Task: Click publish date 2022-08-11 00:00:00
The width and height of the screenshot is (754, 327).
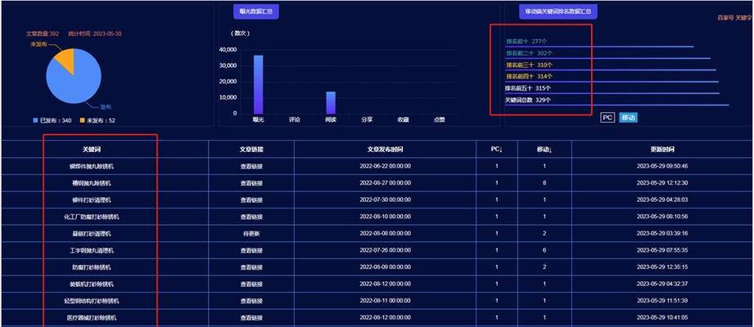Action: pyautogui.click(x=385, y=301)
